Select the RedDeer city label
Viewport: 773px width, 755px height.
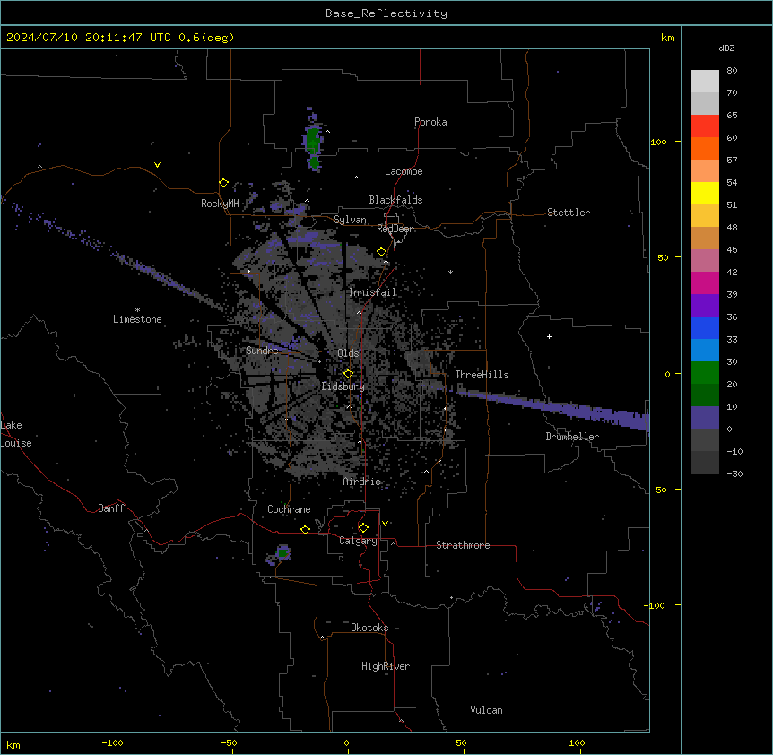tap(395, 229)
